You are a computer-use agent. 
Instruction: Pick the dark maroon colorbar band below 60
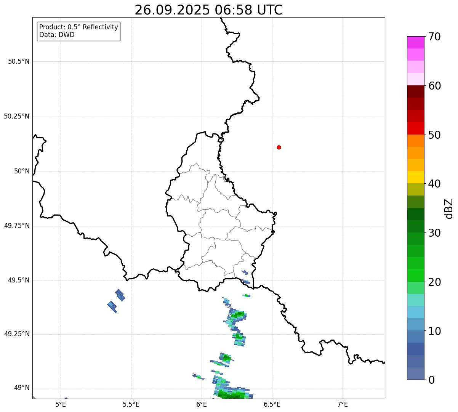pos(415,91)
